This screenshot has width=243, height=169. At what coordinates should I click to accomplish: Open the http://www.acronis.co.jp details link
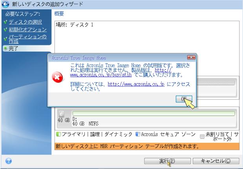(x=136, y=84)
